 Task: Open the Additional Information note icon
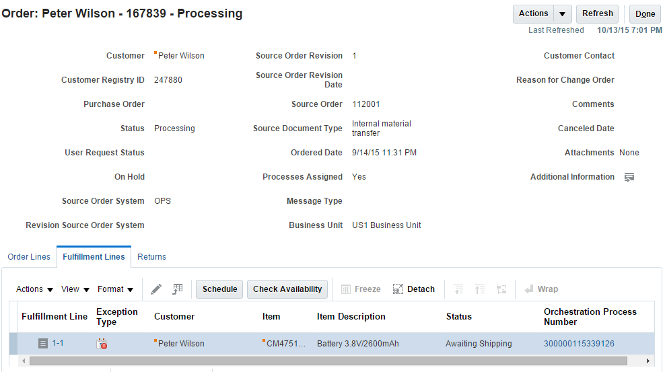click(629, 177)
